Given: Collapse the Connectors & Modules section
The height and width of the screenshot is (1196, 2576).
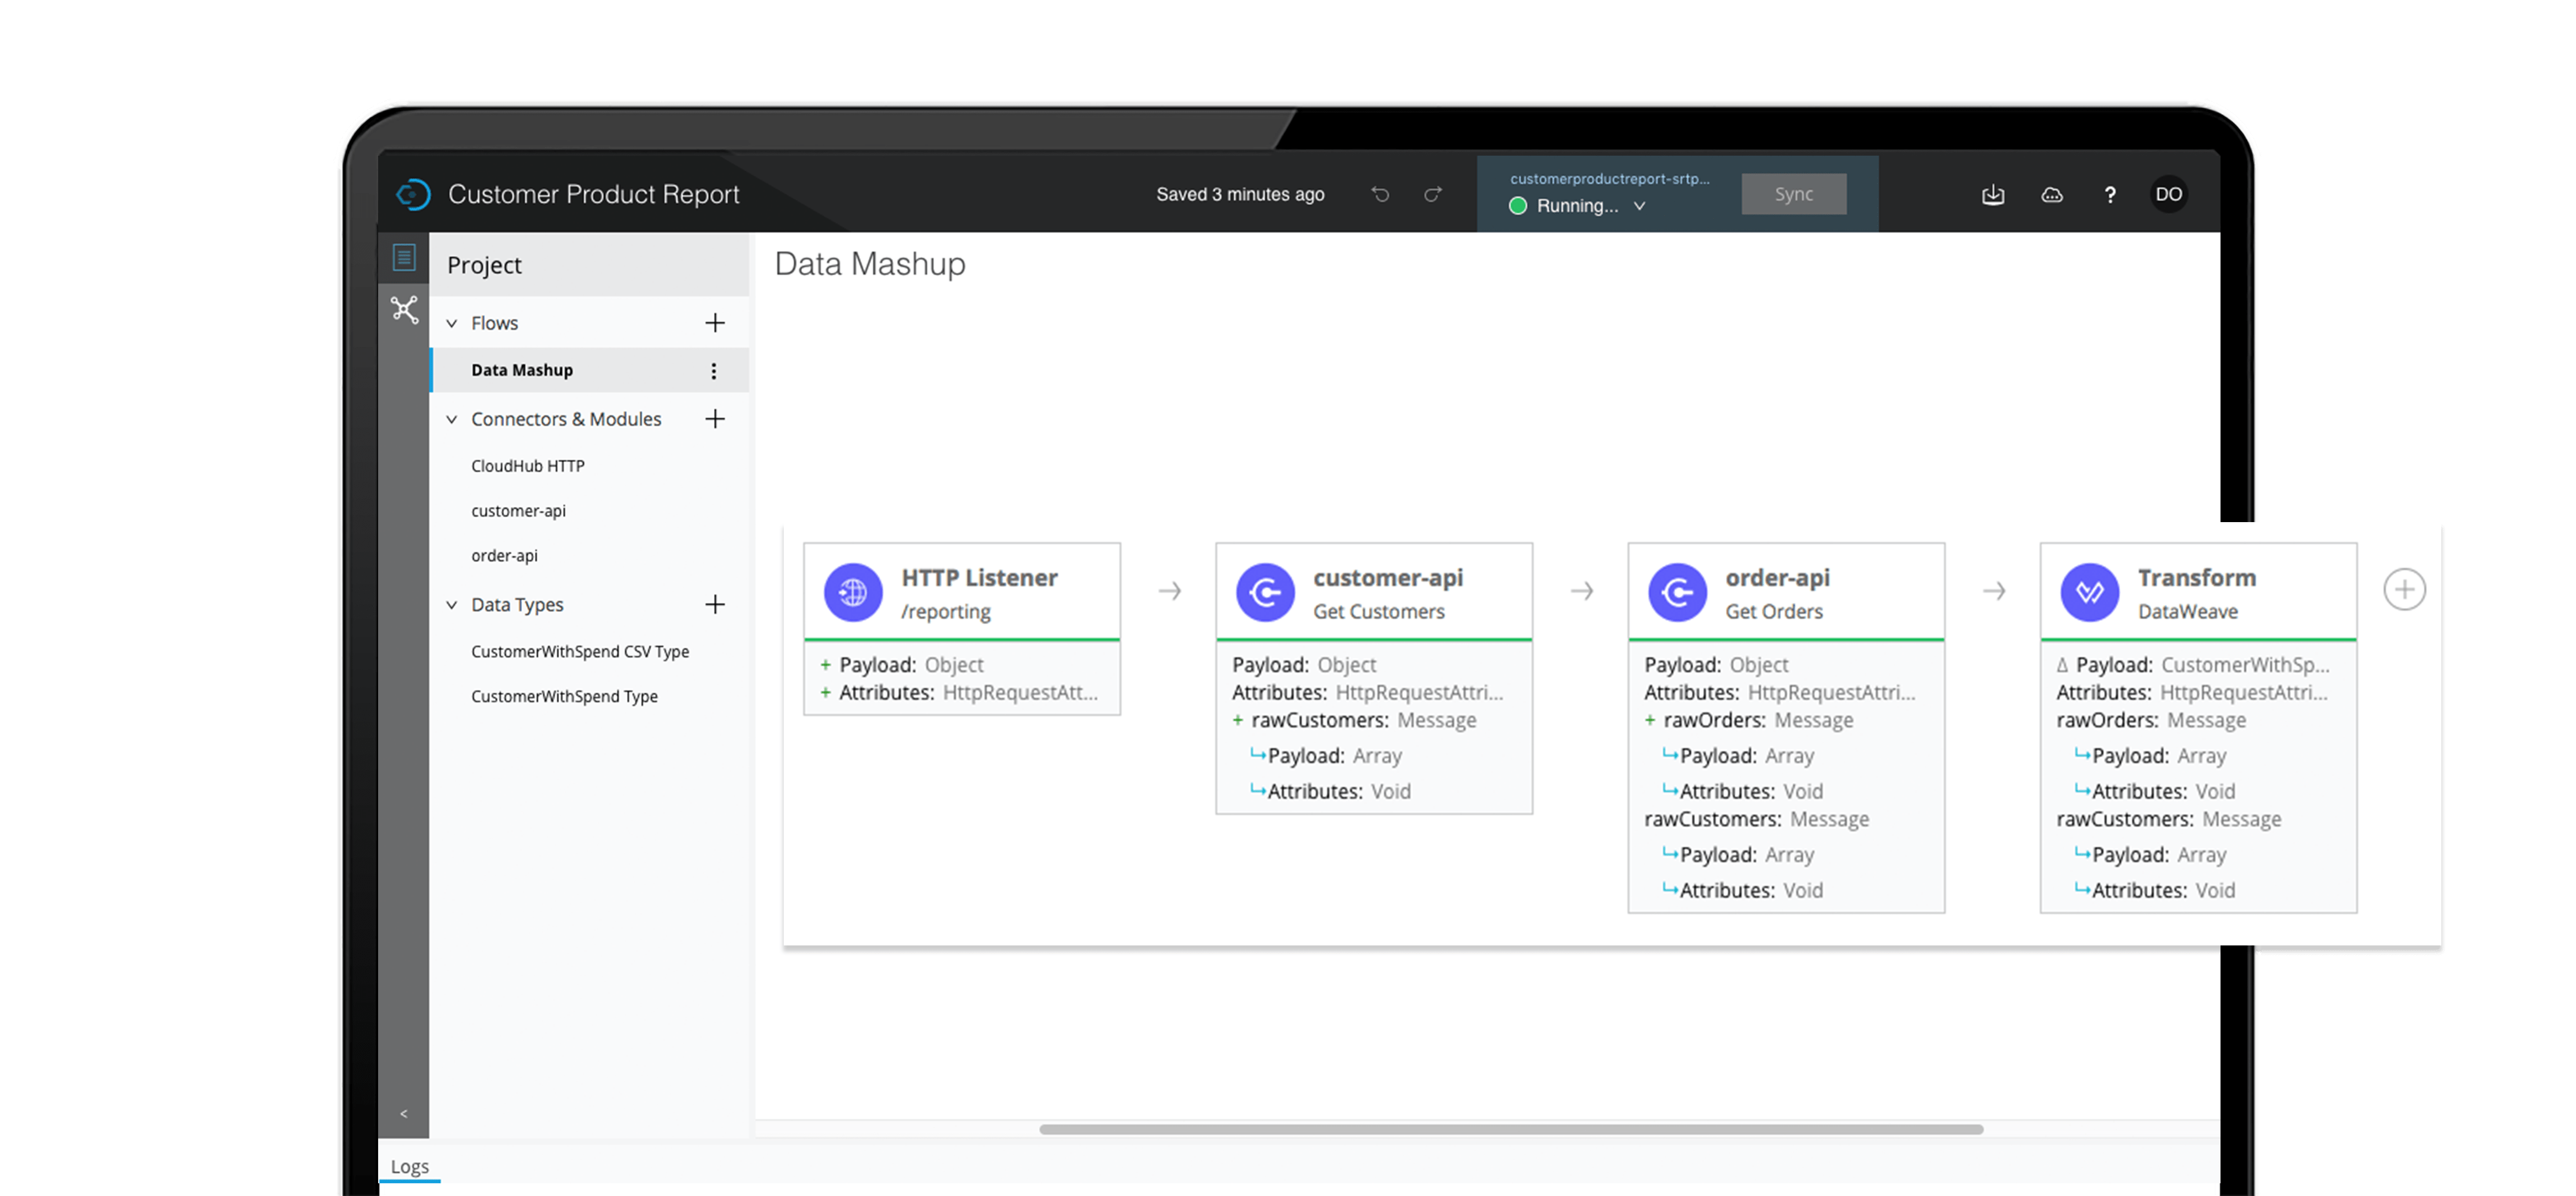Looking at the screenshot, I should tap(452, 419).
